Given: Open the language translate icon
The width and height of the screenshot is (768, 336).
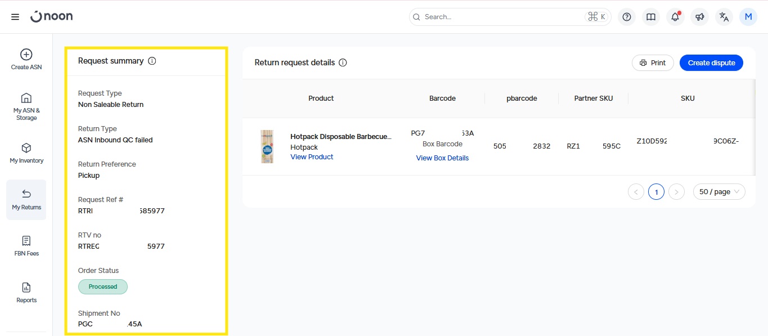Looking at the screenshot, I should click(x=724, y=17).
